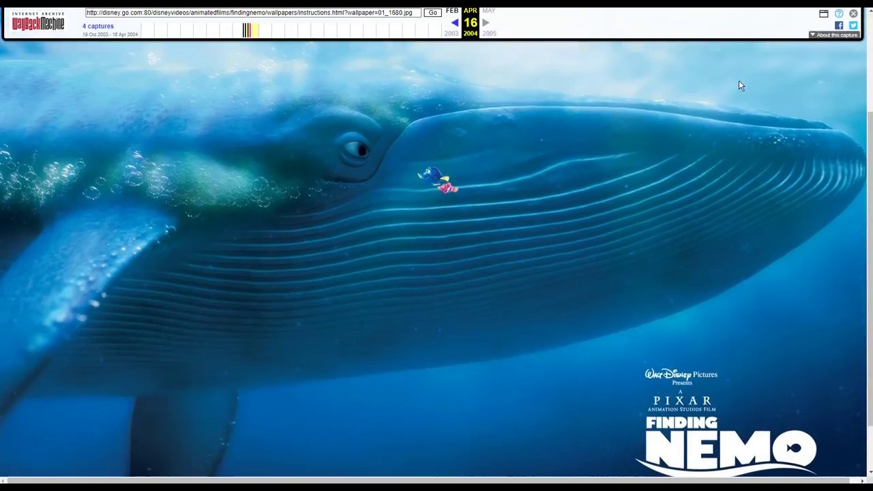
Task: Click the window toggle toolbar icon
Action: pyautogui.click(x=824, y=14)
